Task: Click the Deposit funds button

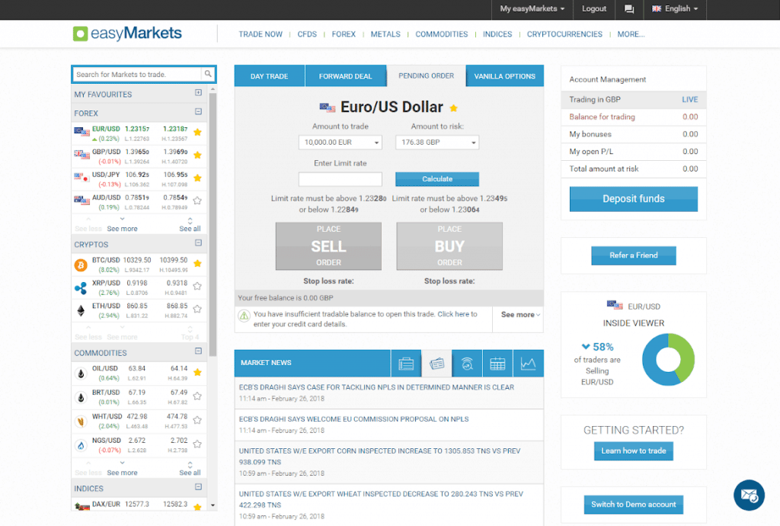Action: point(633,199)
